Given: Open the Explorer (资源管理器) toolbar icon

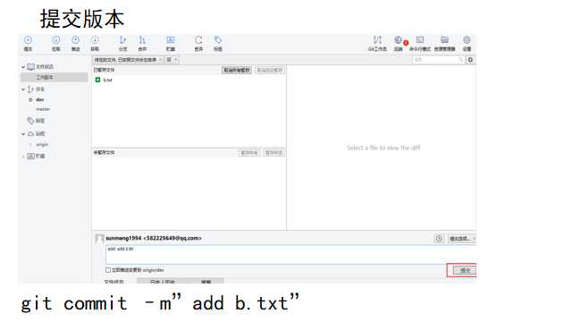Looking at the screenshot, I should click(444, 43).
